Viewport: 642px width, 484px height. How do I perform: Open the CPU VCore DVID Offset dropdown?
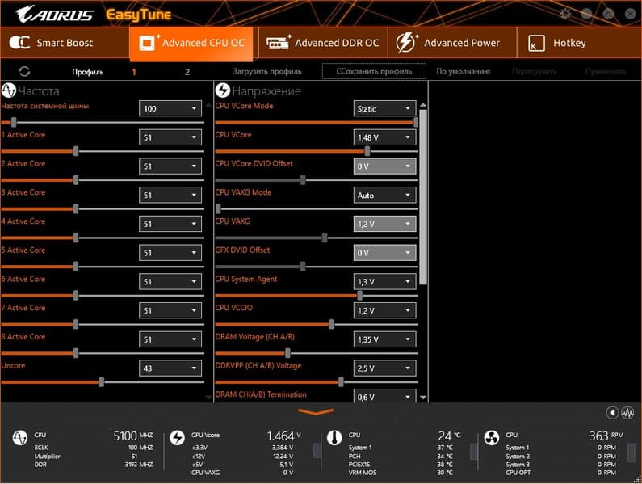tap(384, 166)
